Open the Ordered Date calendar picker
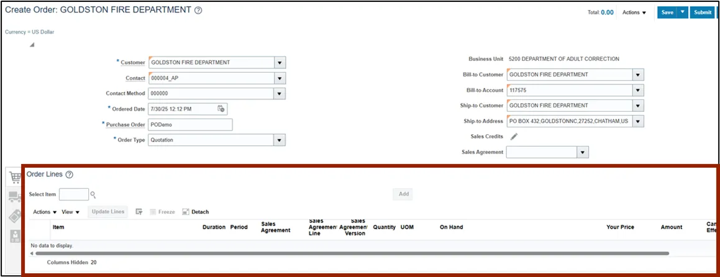 [221, 109]
